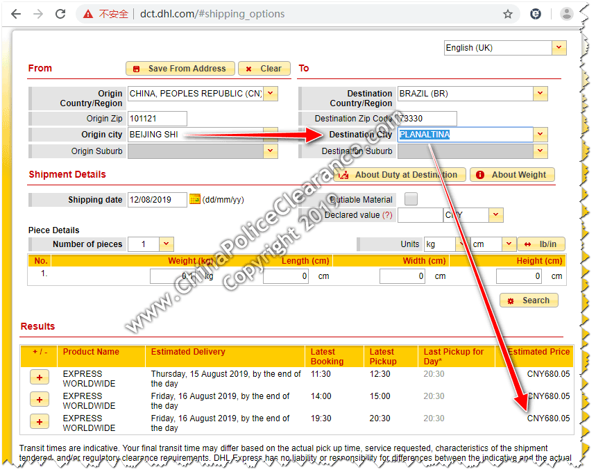596x474 pixels.
Task: Go forward with the browser forward arrow
Action: click(38, 15)
